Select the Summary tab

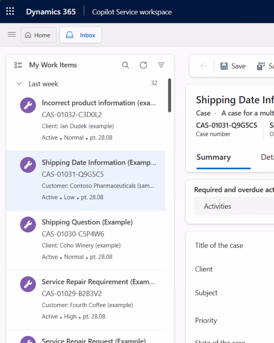click(x=214, y=157)
